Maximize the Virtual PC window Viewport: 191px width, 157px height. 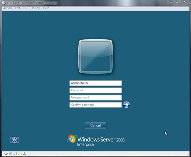tap(177, 2)
